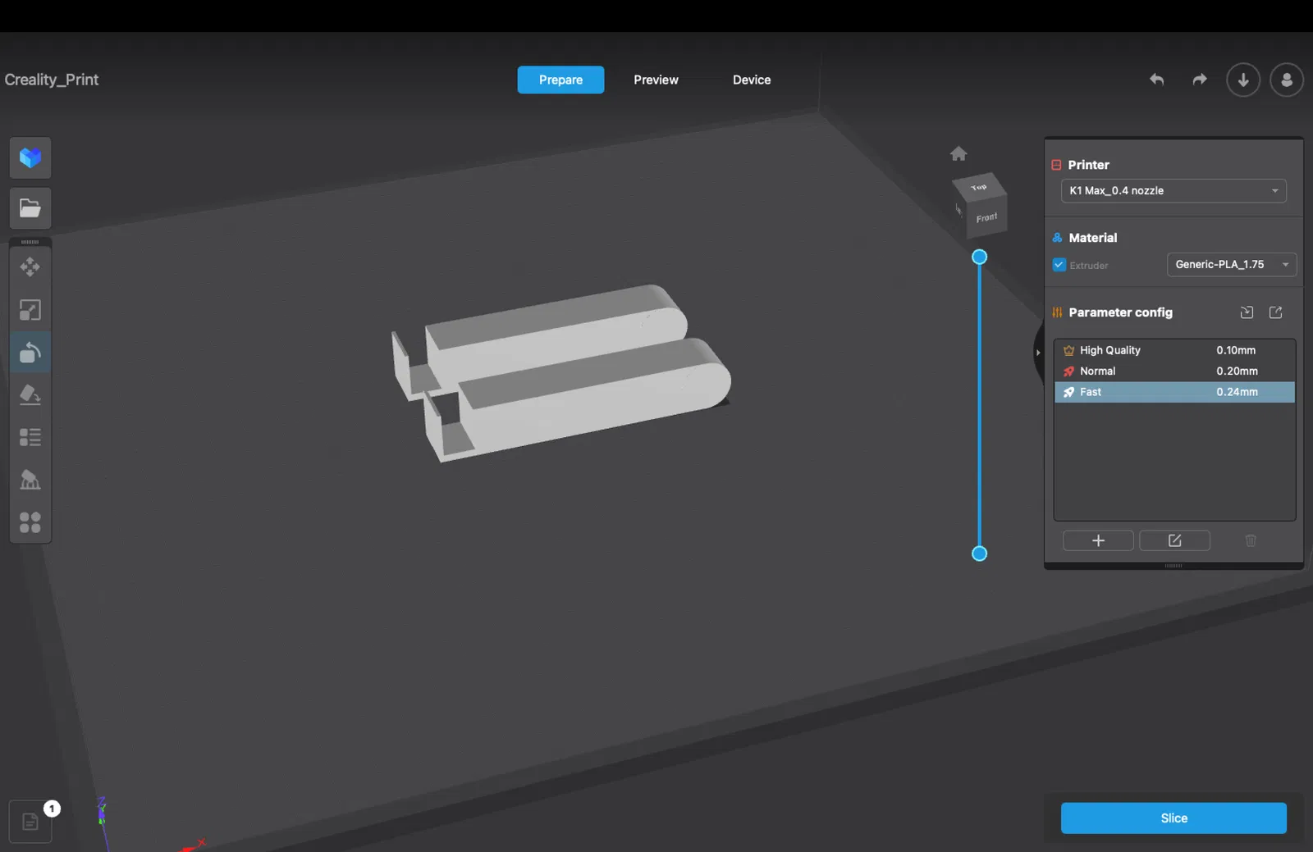The height and width of the screenshot is (852, 1313).
Task: Switch to the Prepare tab
Action: pyautogui.click(x=560, y=80)
